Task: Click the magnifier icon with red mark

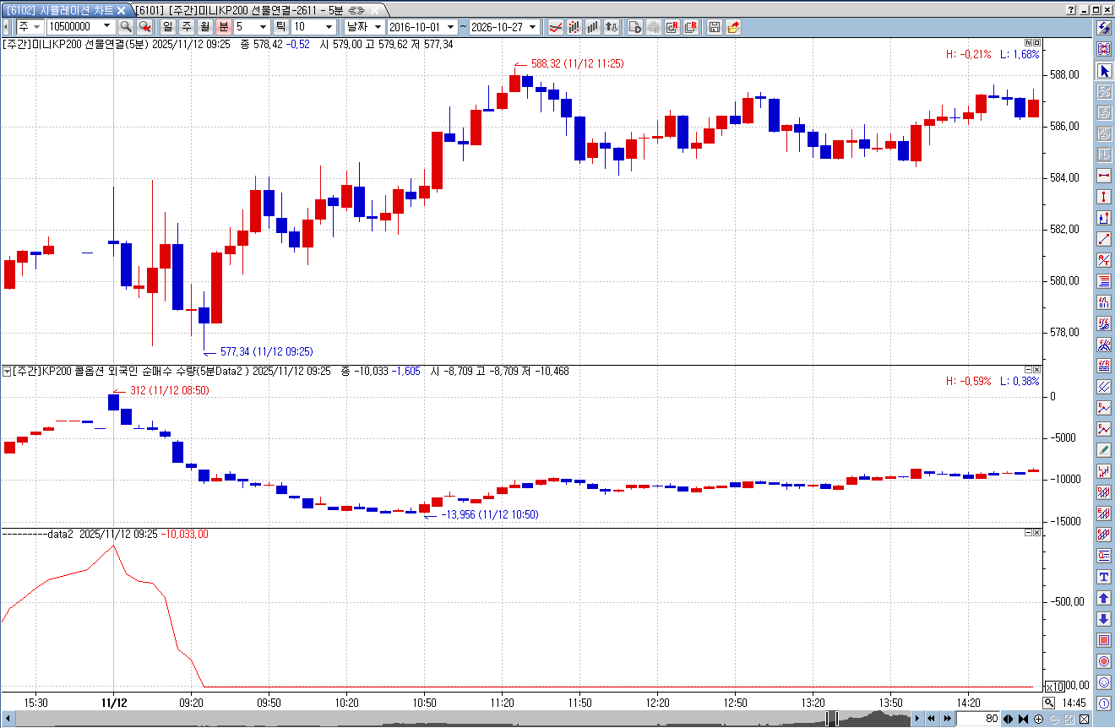Action: pyautogui.click(x=144, y=27)
